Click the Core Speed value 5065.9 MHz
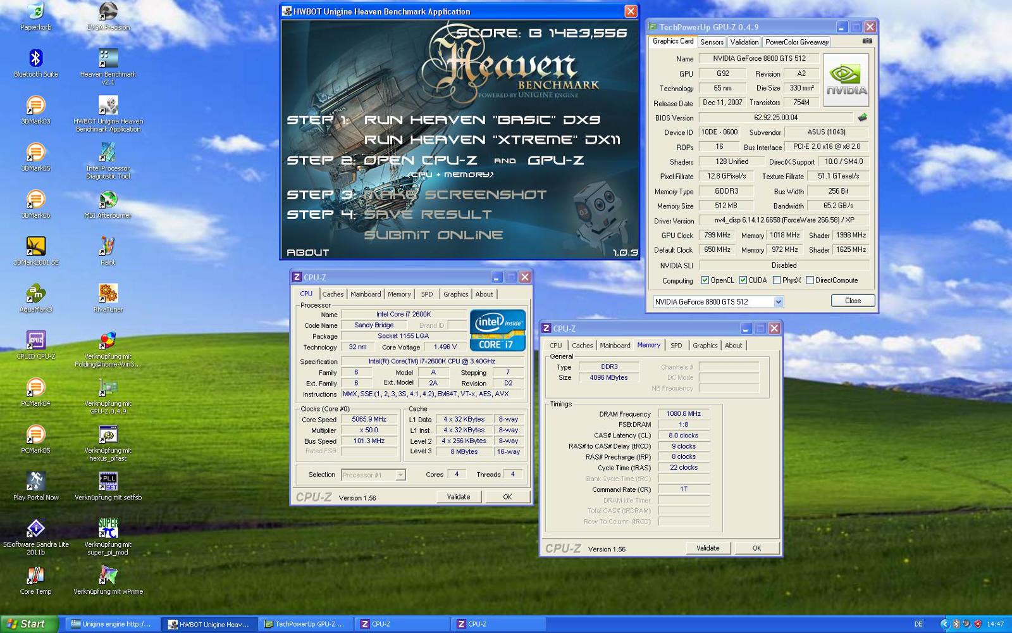1012x633 pixels. [x=369, y=419]
